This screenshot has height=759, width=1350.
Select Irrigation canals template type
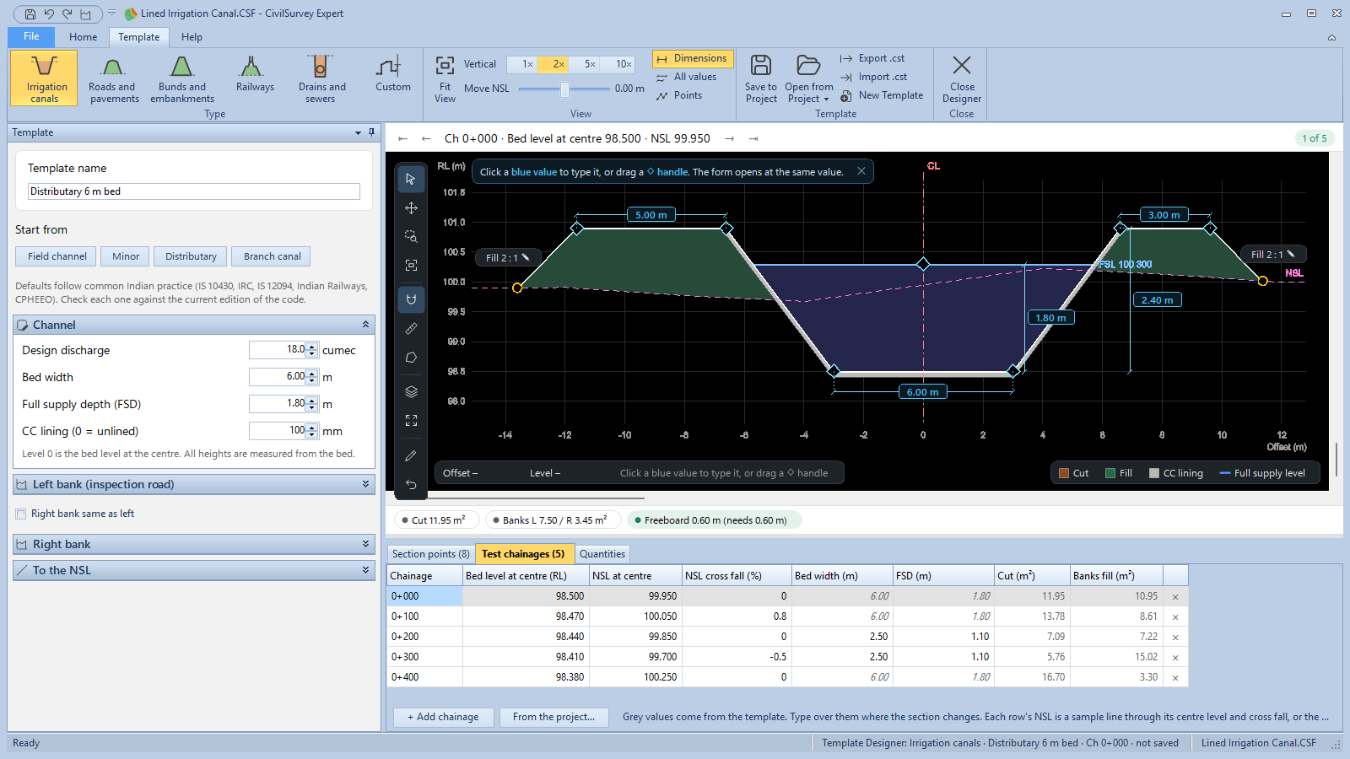click(x=45, y=78)
